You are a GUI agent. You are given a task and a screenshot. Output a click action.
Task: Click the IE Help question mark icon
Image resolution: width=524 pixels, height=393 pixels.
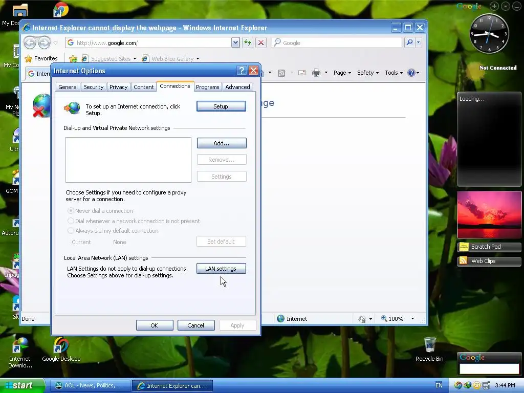tap(411, 73)
